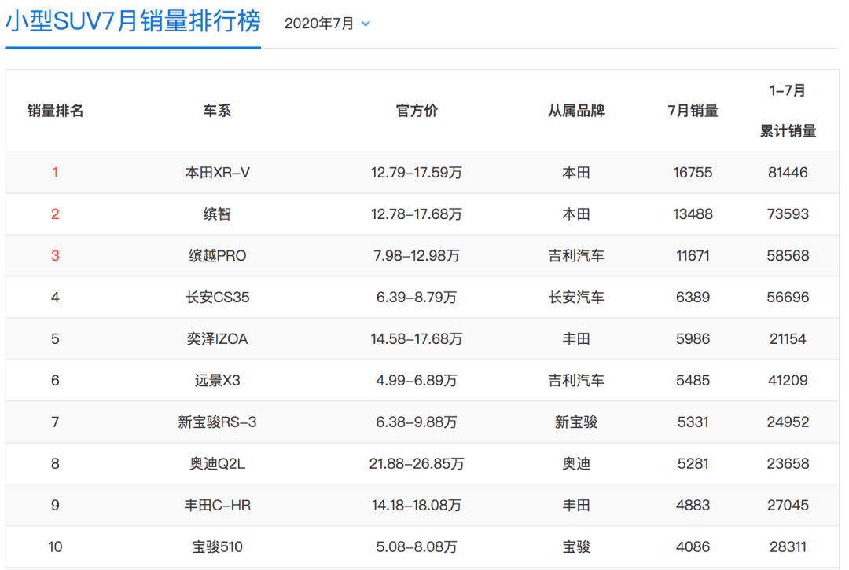Open the 宝骏510 car series link

[x=217, y=546]
